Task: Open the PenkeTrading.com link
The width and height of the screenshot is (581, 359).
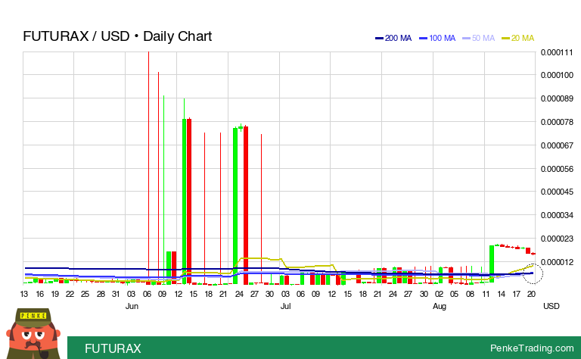Action: click(532, 348)
